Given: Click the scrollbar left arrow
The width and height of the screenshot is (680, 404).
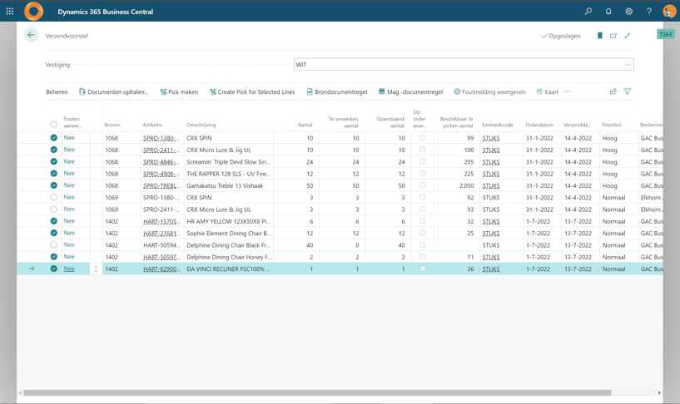Looking at the screenshot, I should click(x=20, y=392).
